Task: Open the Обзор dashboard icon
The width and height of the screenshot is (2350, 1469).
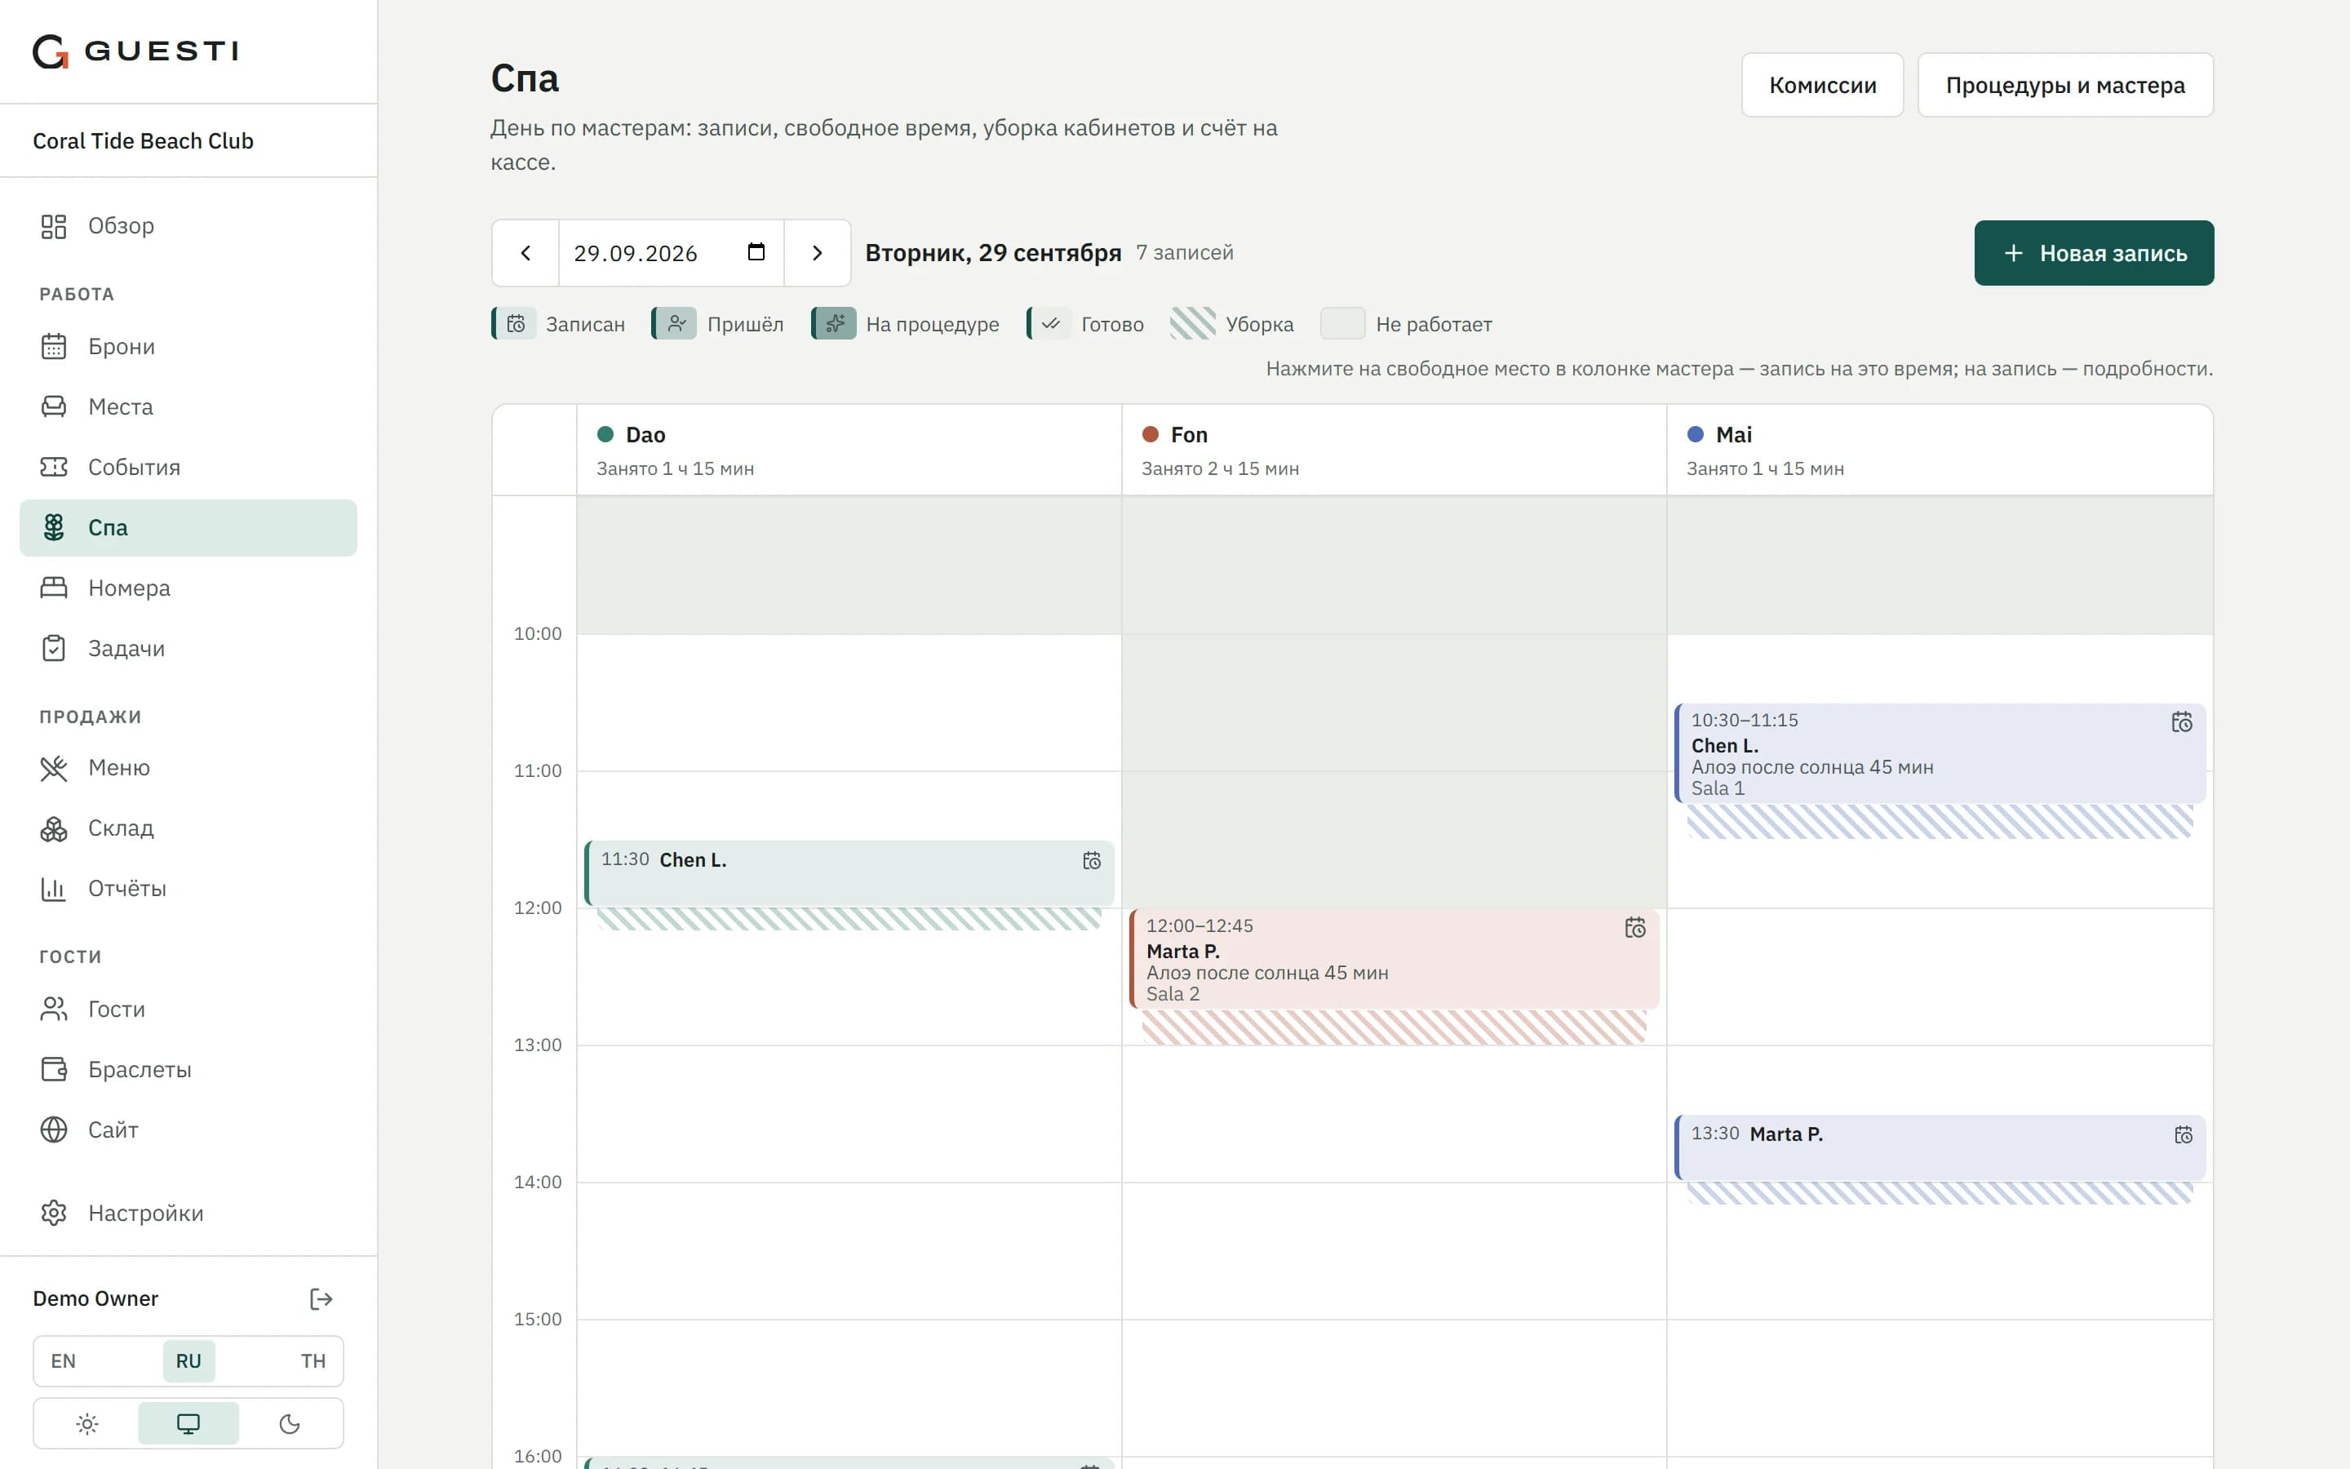Action: [x=53, y=226]
